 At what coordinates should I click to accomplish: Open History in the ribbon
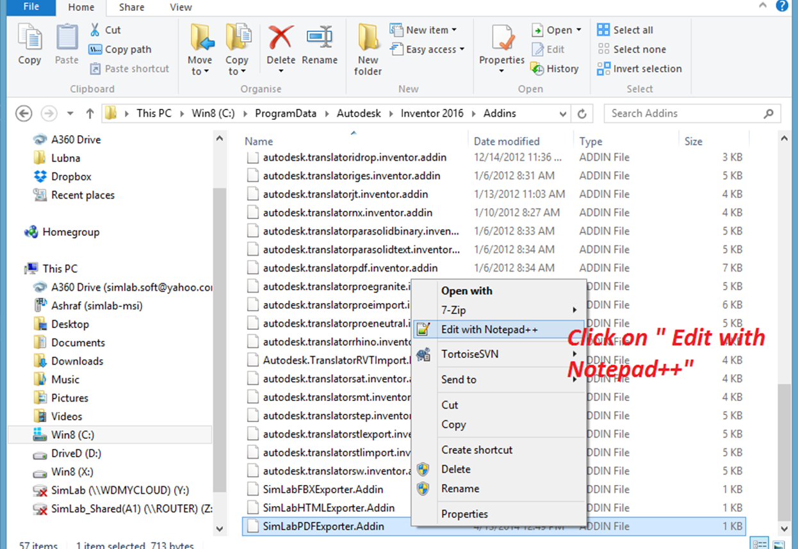click(x=555, y=69)
